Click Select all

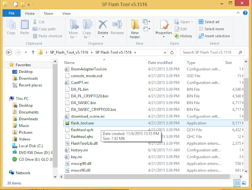click(209, 22)
